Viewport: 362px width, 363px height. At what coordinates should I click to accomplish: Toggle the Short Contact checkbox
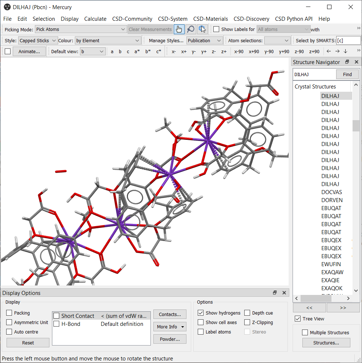coord(56,316)
